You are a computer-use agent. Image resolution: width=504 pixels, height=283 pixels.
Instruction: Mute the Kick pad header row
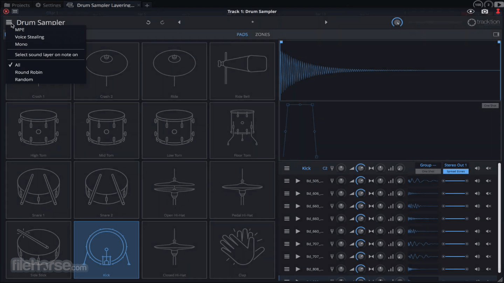pyautogui.click(x=489, y=168)
